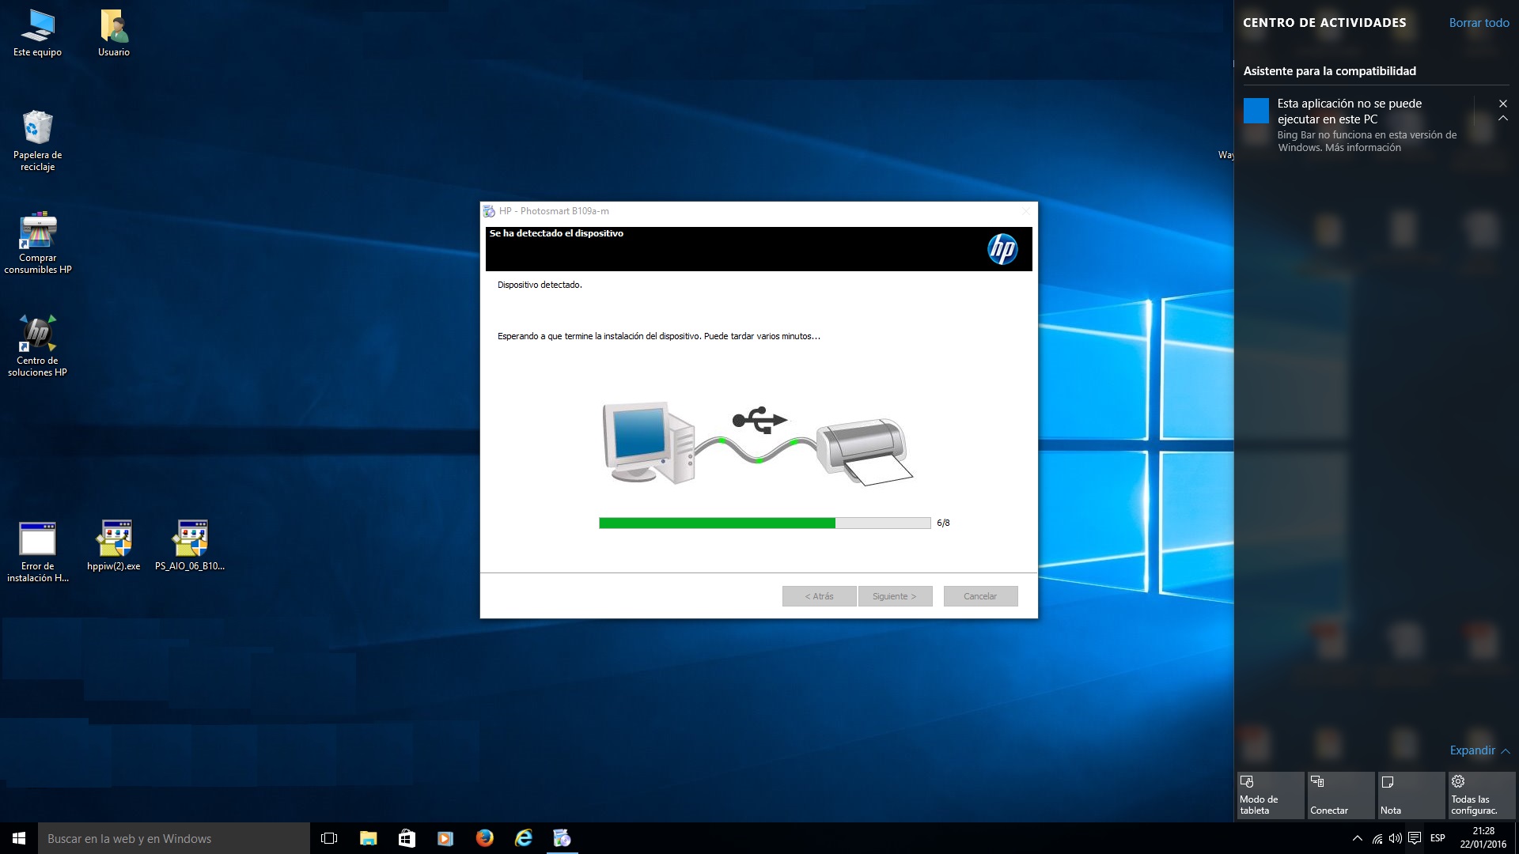Viewport: 1519px width, 854px height.
Task: Open Todas las configurac. quick action
Action: 1482,795
